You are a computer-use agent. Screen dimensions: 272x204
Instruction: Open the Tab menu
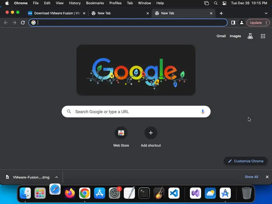tap(130, 3)
